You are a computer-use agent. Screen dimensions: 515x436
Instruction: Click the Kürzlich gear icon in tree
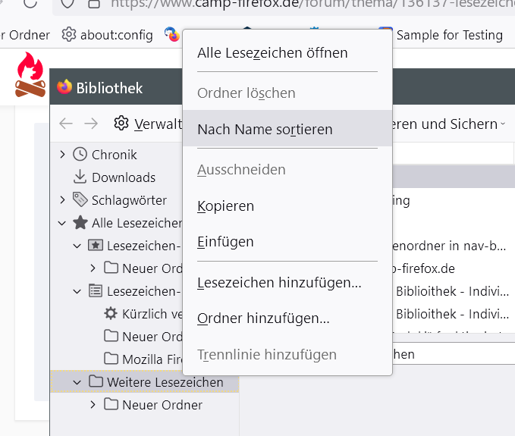tap(111, 314)
